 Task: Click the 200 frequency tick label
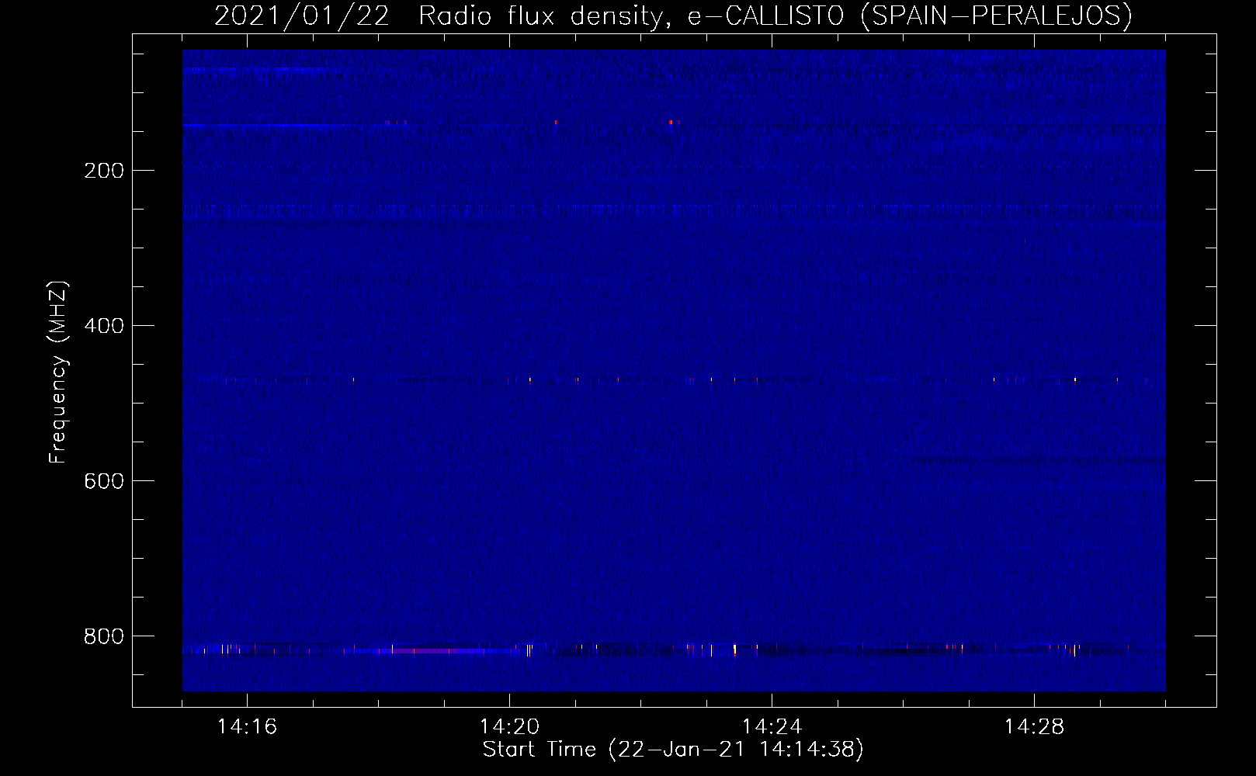click(x=104, y=171)
